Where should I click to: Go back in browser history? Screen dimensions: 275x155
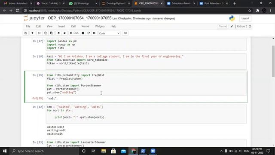point(4,10)
